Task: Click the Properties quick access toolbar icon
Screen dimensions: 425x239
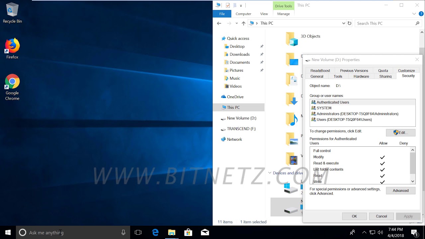Action: coord(228,5)
